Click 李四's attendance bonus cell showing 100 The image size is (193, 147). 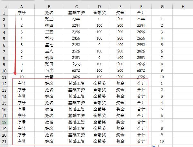99,25
